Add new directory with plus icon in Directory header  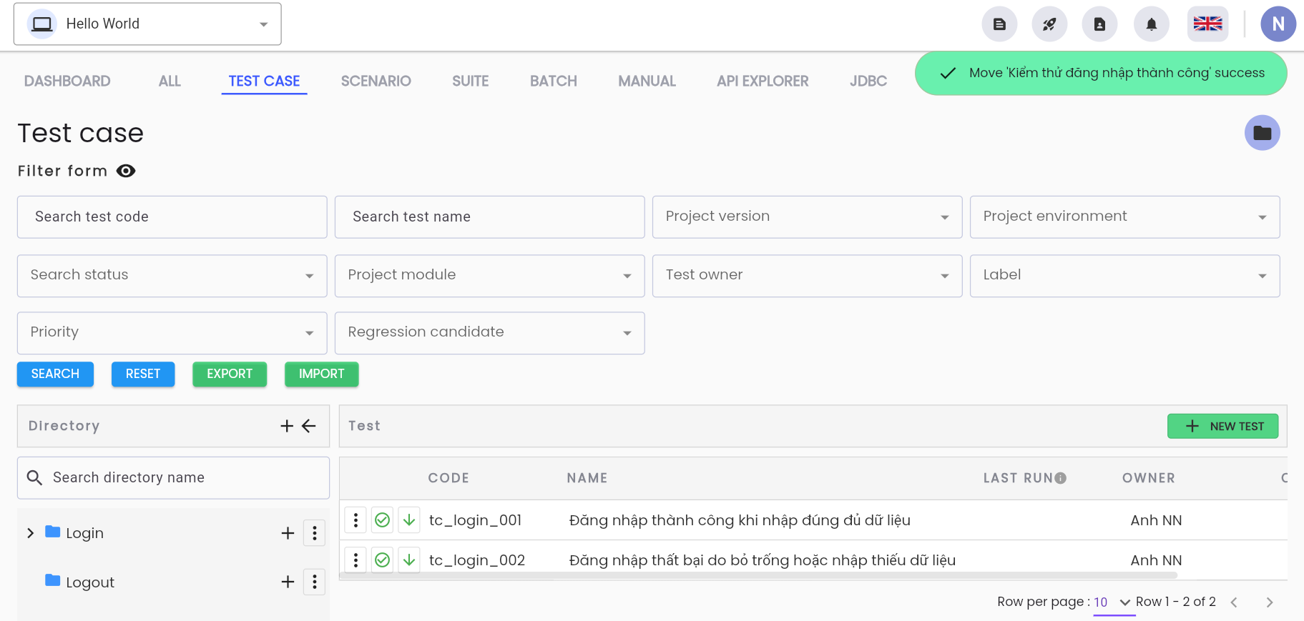point(287,426)
